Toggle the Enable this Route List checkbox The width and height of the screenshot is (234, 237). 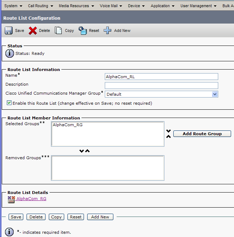point(9,103)
